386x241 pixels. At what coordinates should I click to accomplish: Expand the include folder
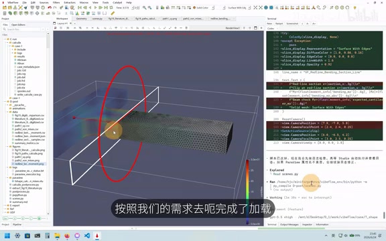pyautogui.click(x=13, y=50)
